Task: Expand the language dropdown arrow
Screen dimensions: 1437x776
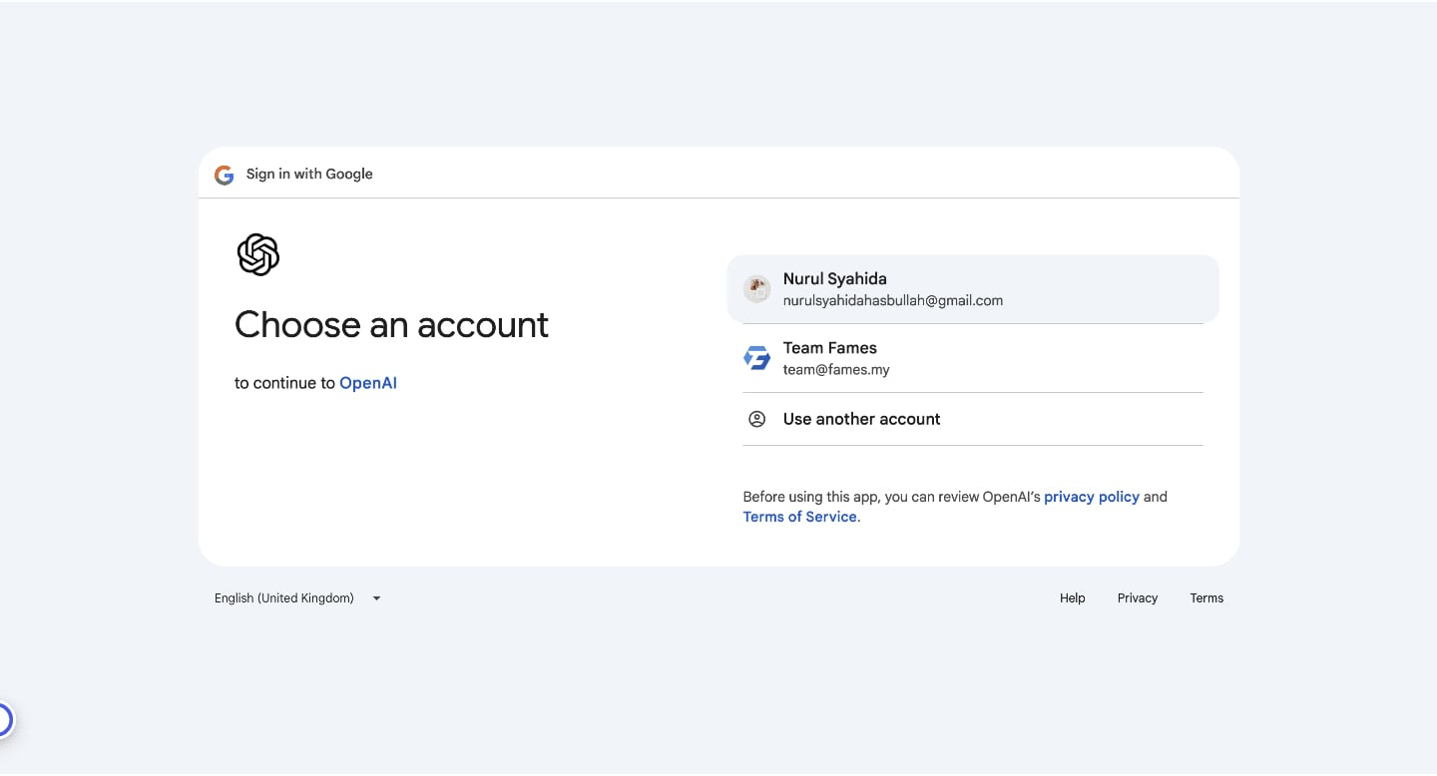Action: (376, 598)
